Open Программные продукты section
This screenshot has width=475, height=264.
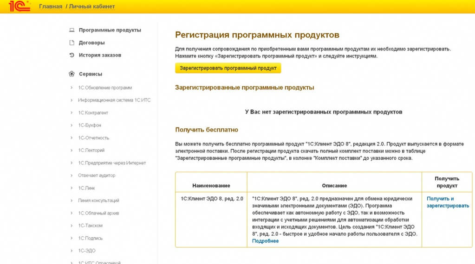coord(110,30)
